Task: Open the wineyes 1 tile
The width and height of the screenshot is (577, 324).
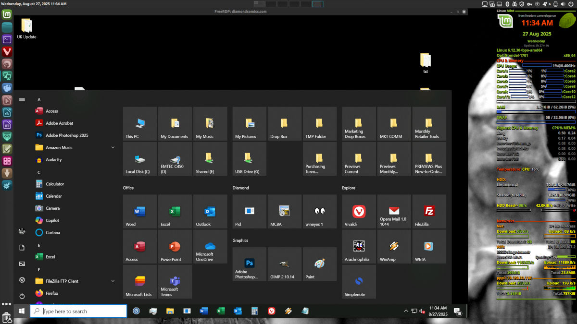Action: [x=320, y=211]
